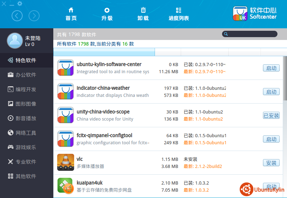Install vlc with 安装 button
The height and width of the screenshot is (198, 287).
click(x=271, y=163)
